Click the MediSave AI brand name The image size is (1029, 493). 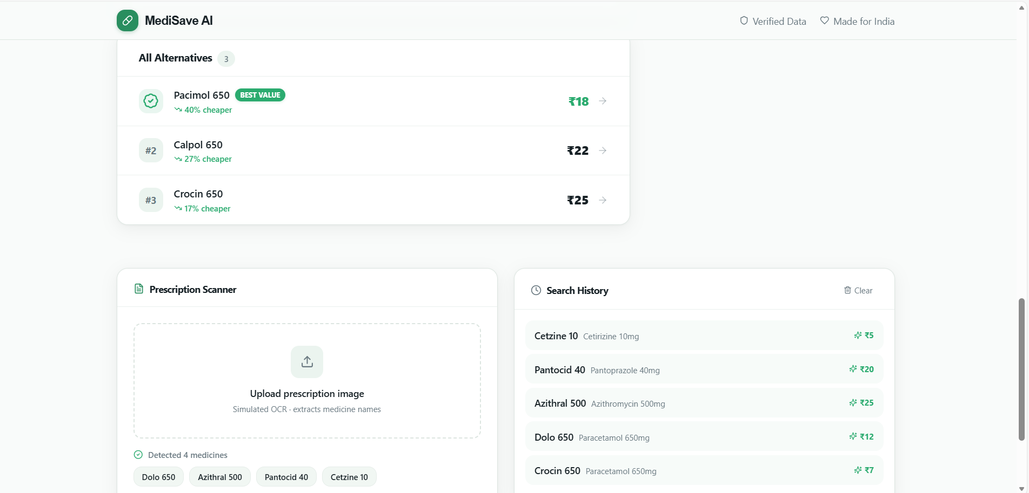point(179,20)
